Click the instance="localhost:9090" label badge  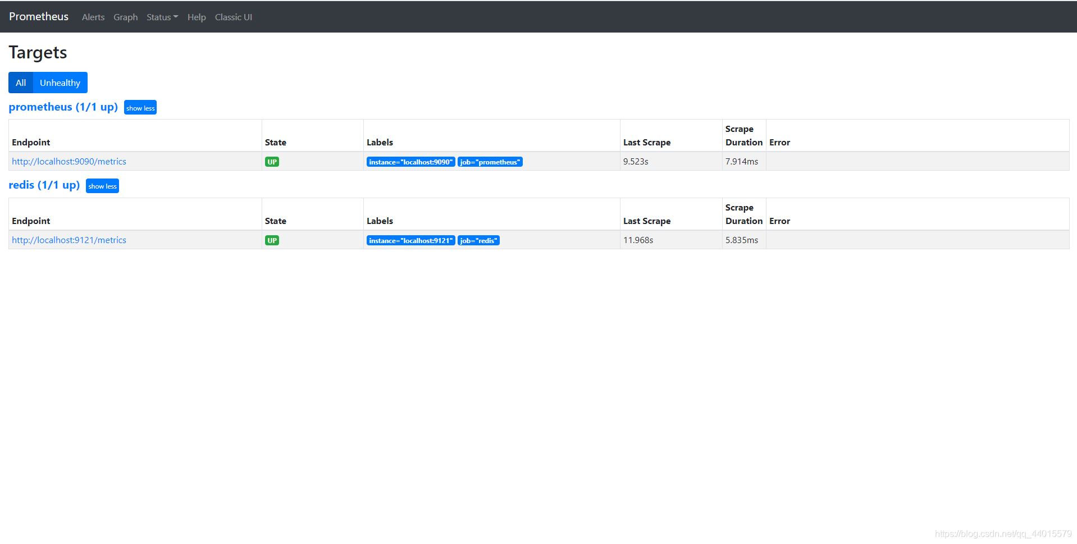tap(410, 162)
